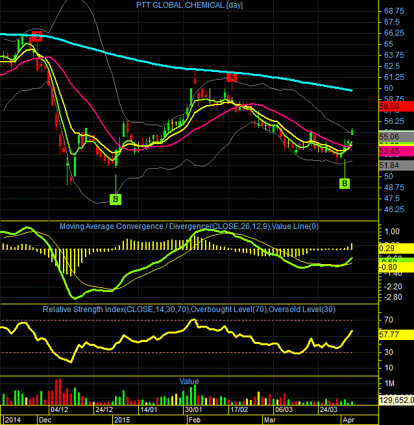Click the 24/12 date label
This screenshot has height=425, width=414.
(104, 409)
